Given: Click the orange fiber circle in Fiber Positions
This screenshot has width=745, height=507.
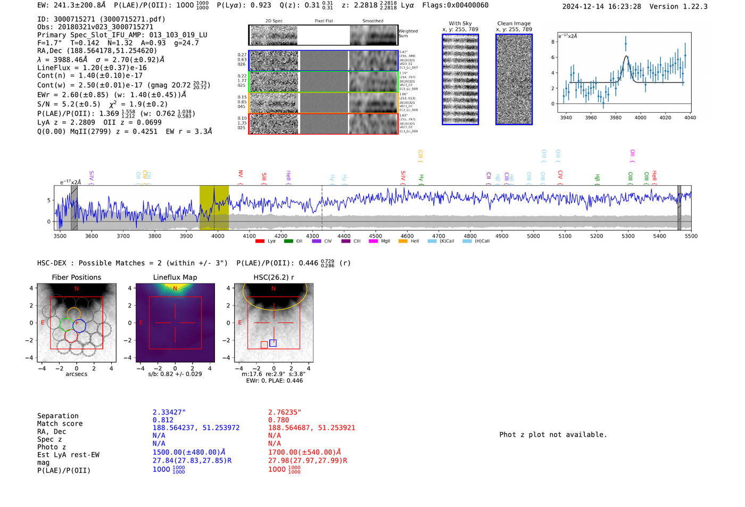Looking at the screenshot, I should coord(74,314).
